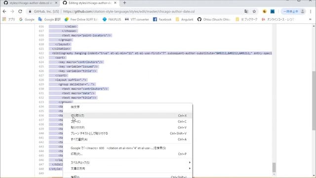Choose Inspect (Ctrl+Shift+I) menu item
This screenshot has width=316, height=178.
(x=128, y=177)
